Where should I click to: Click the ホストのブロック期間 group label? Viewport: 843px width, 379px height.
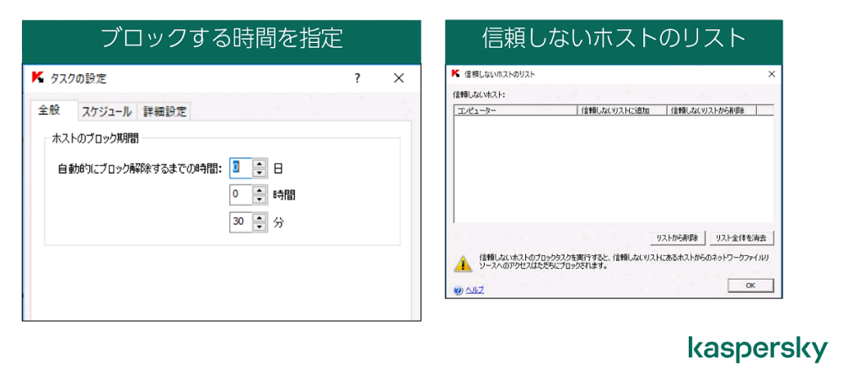(95, 138)
